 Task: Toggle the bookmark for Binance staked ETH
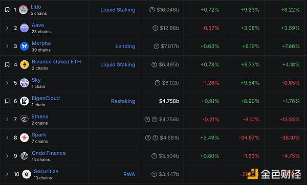tap(7, 64)
